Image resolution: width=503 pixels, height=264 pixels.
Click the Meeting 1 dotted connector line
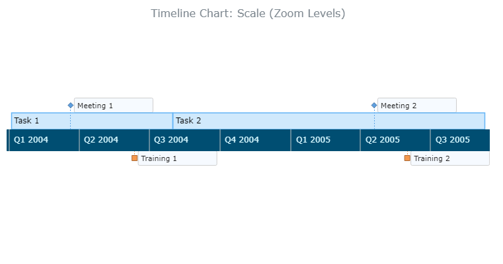click(x=71, y=119)
